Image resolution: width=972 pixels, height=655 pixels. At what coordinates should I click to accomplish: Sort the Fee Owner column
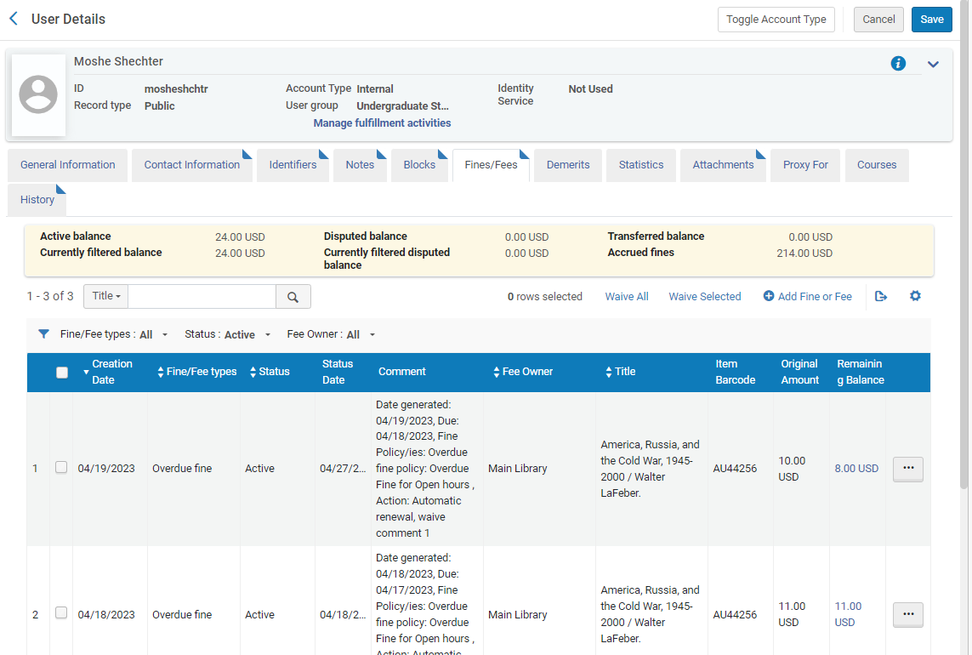click(497, 372)
